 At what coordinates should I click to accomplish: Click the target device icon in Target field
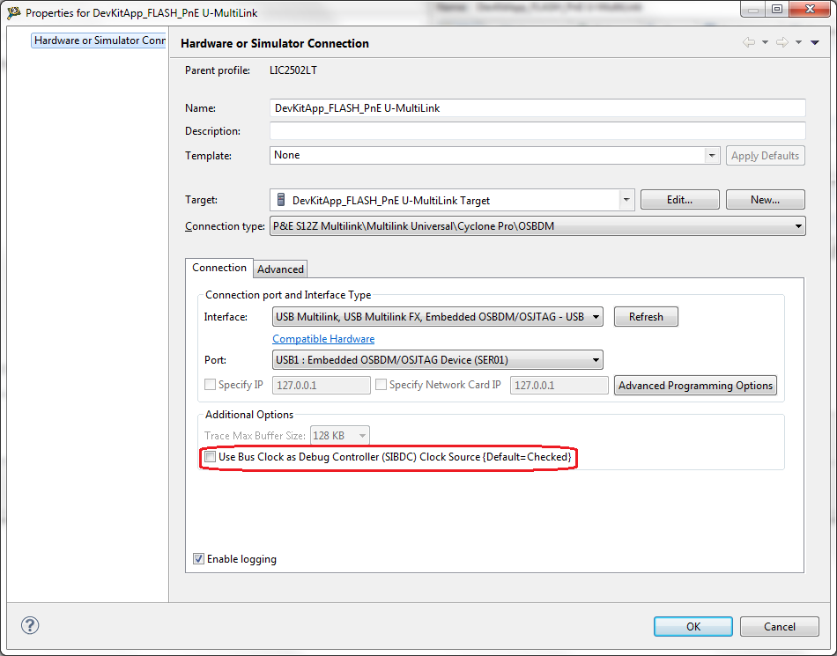[281, 200]
